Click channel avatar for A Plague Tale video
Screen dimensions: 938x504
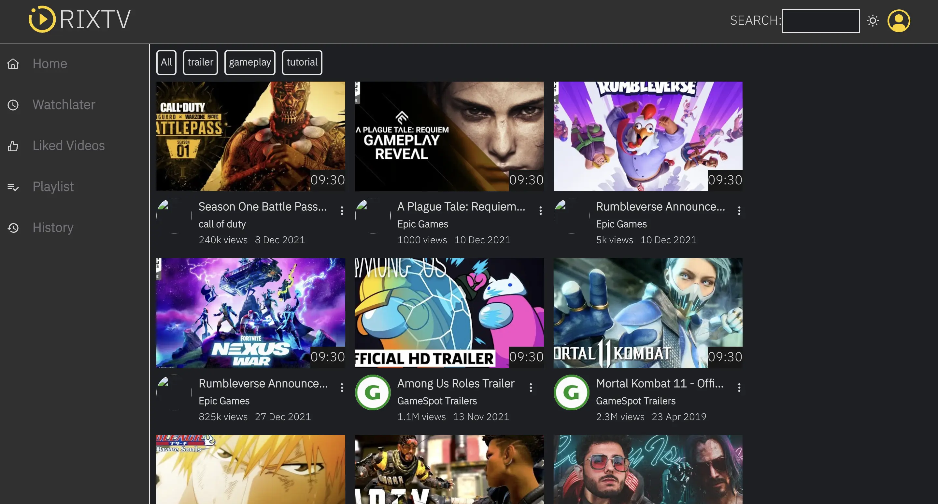(x=373, y=216)
